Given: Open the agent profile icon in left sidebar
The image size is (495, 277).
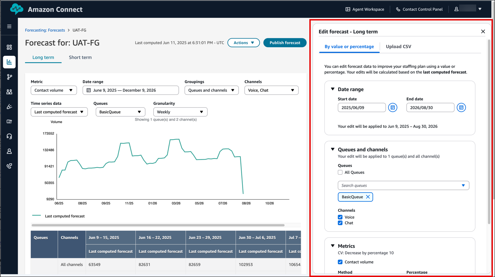Looking at the screenshot, I should point(9,151).
